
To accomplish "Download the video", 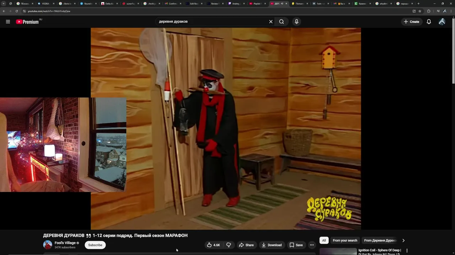I will (x=272, y=245).
